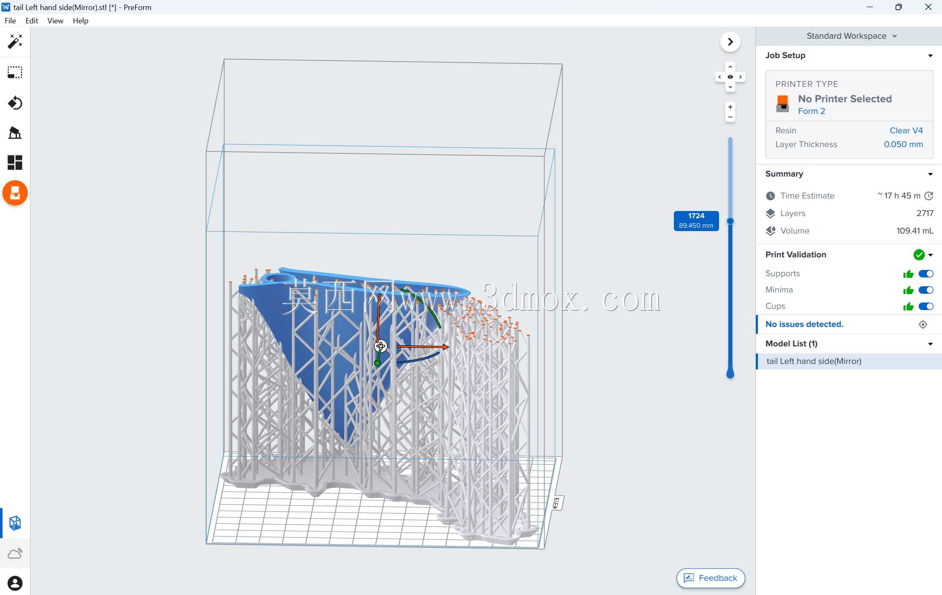The width and height of the screenshot is (942, 595).
Task: Click the manipulator center sphere on model
Action: click(380, 346)
